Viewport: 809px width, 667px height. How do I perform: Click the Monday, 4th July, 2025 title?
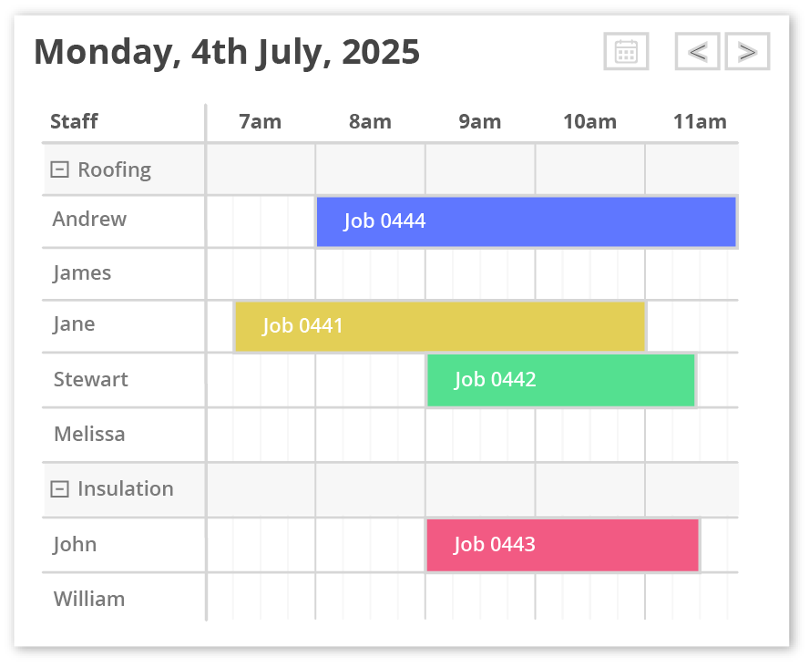(227, 52)
